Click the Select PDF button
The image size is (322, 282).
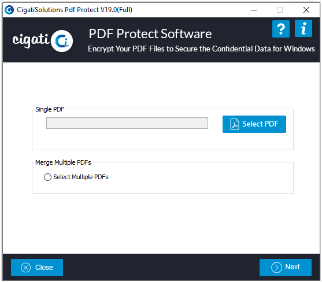tap(254, 124)
